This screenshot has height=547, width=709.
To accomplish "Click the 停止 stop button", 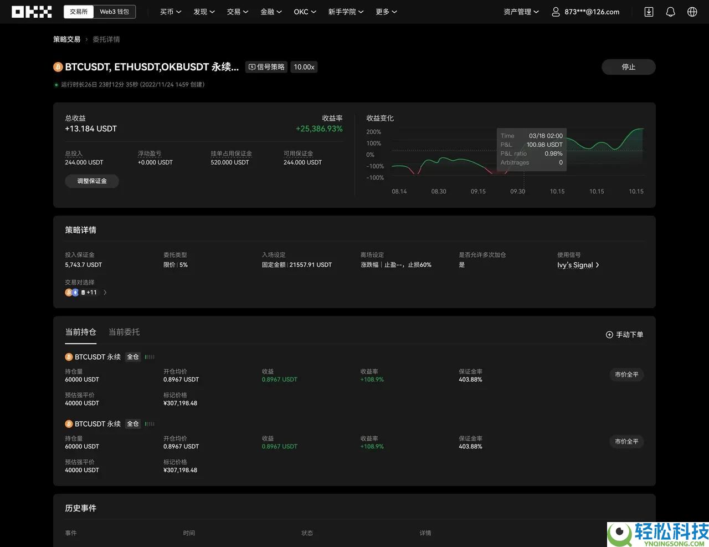I will click(629, 67).
